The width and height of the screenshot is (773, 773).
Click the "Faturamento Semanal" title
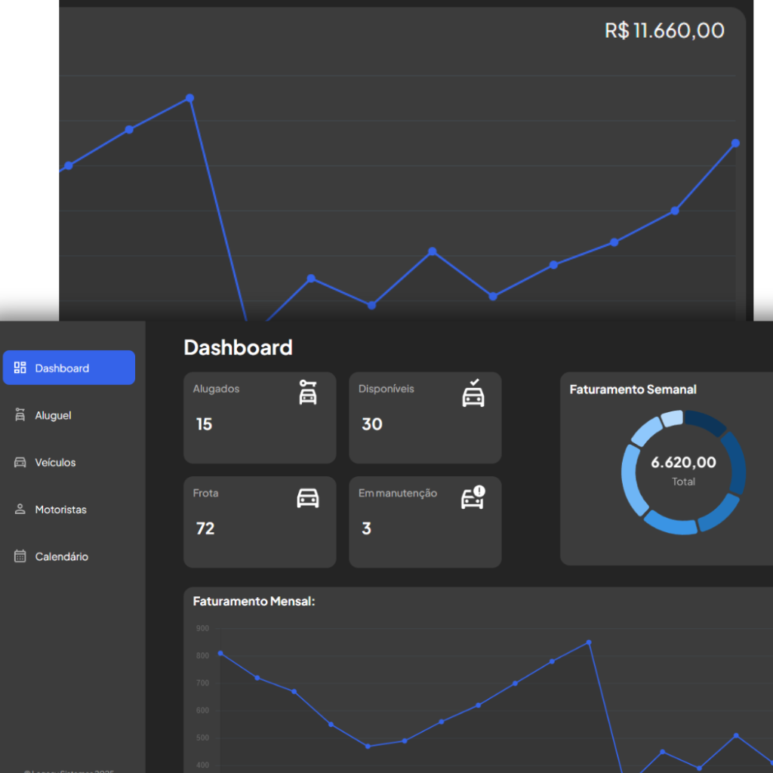click(633, 390)
